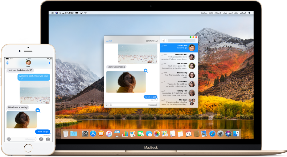Viewport: 287px width, 157px height.
Task: Launch Pages from the Dock
Action: click(x=133, y=134)
